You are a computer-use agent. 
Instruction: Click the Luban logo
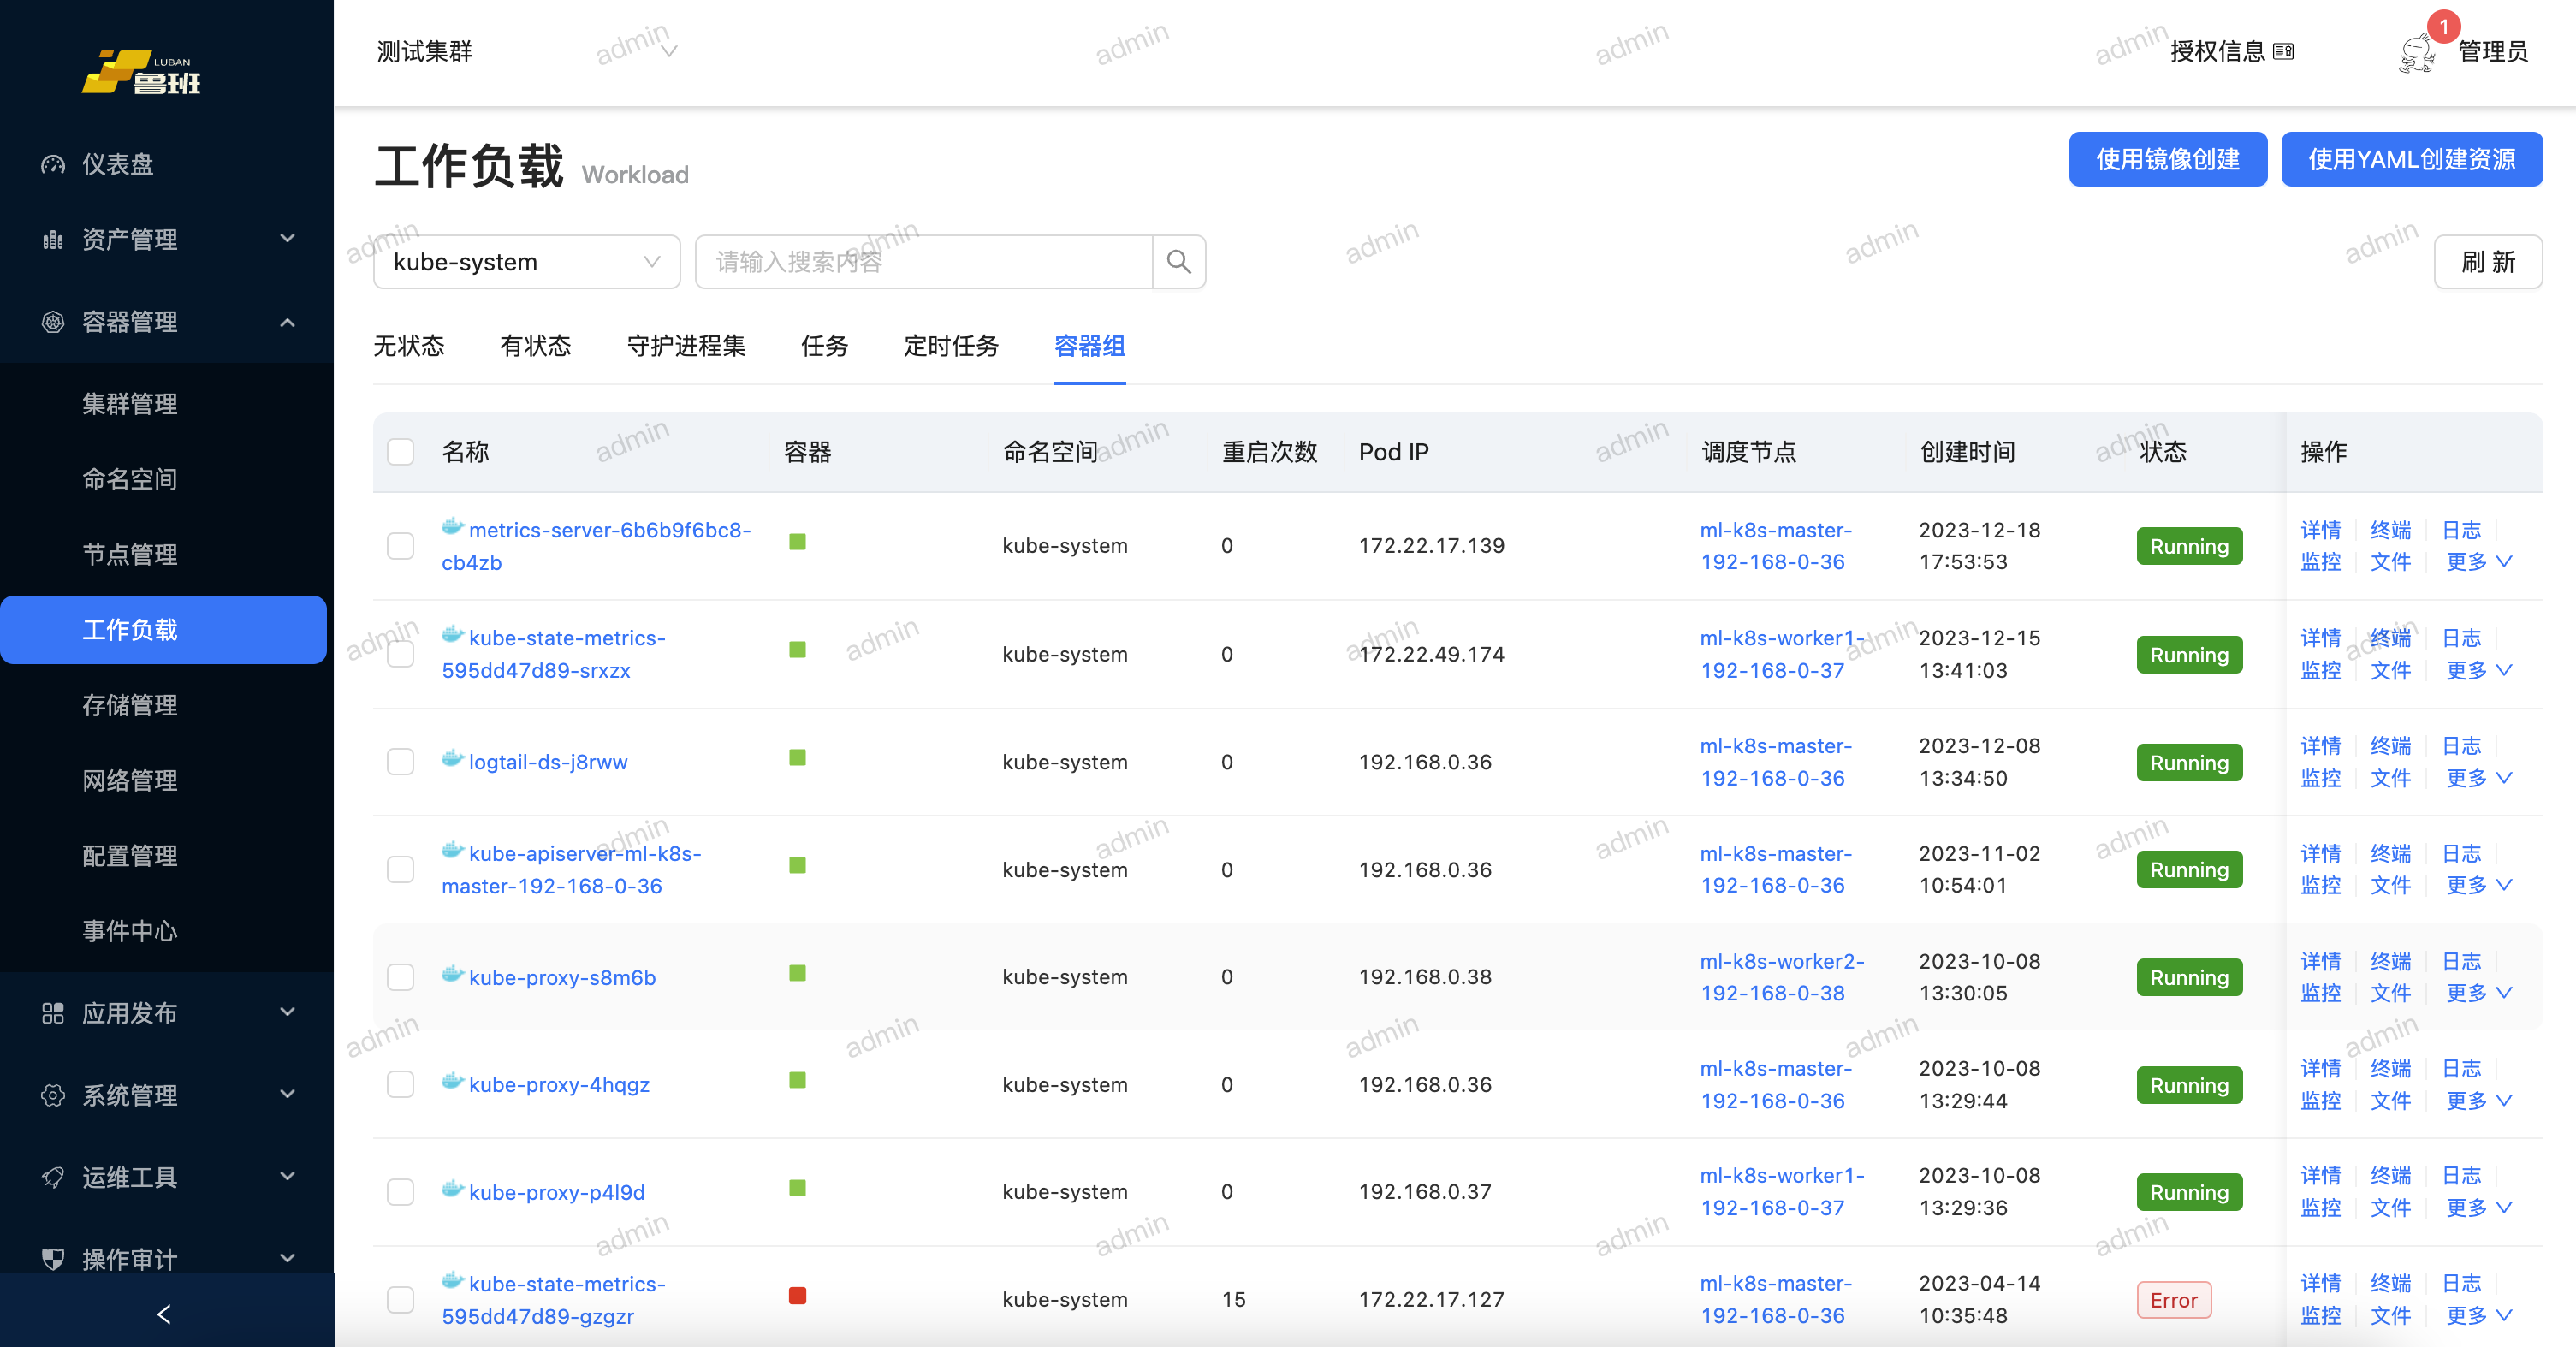[x=142, y=72]
